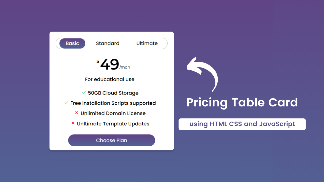Click the /mon billing period label
The image size is (324, 182).
coord(125,67)
